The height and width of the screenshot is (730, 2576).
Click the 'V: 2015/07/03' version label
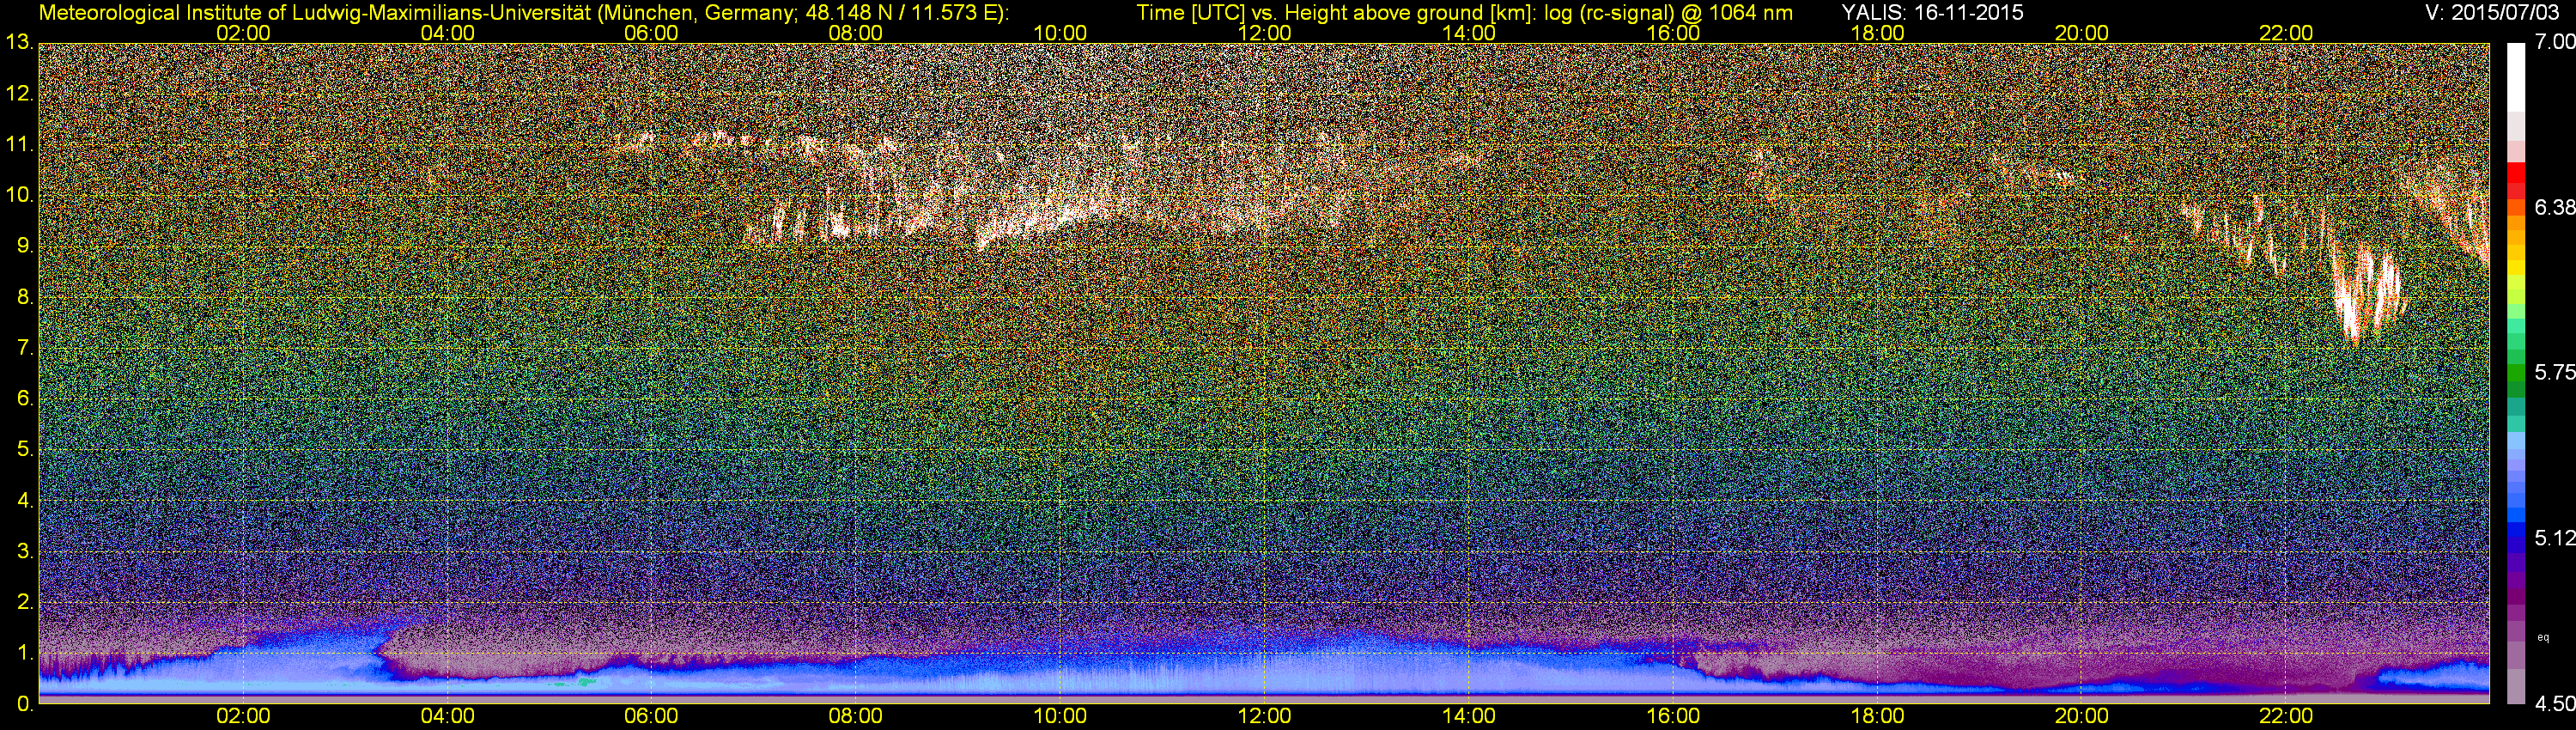coord(2490,13)
